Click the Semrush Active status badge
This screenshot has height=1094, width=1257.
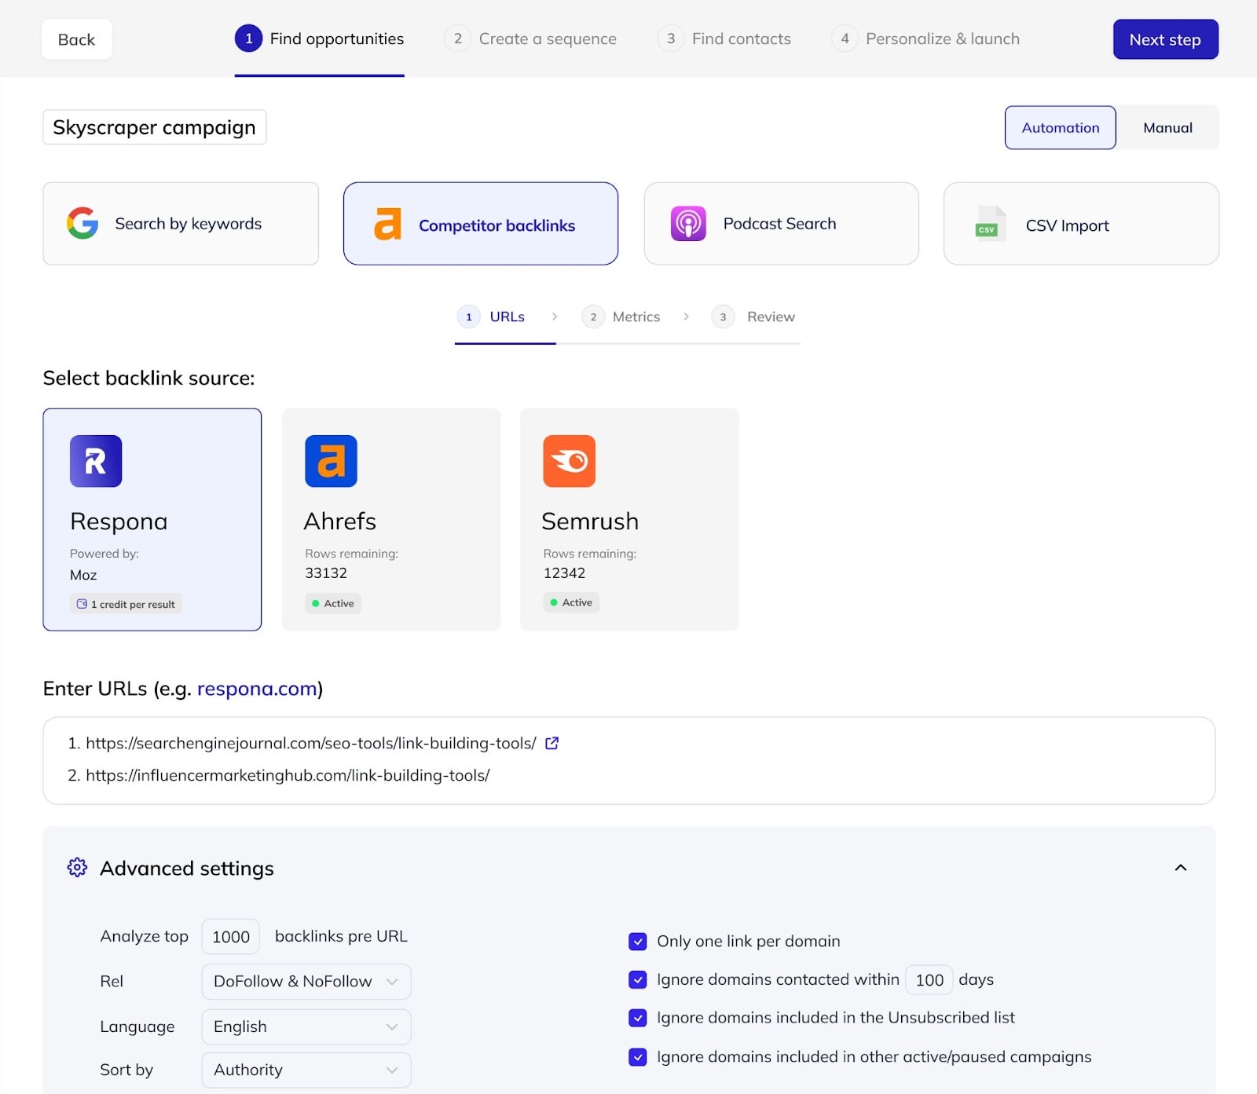[571, 602]
